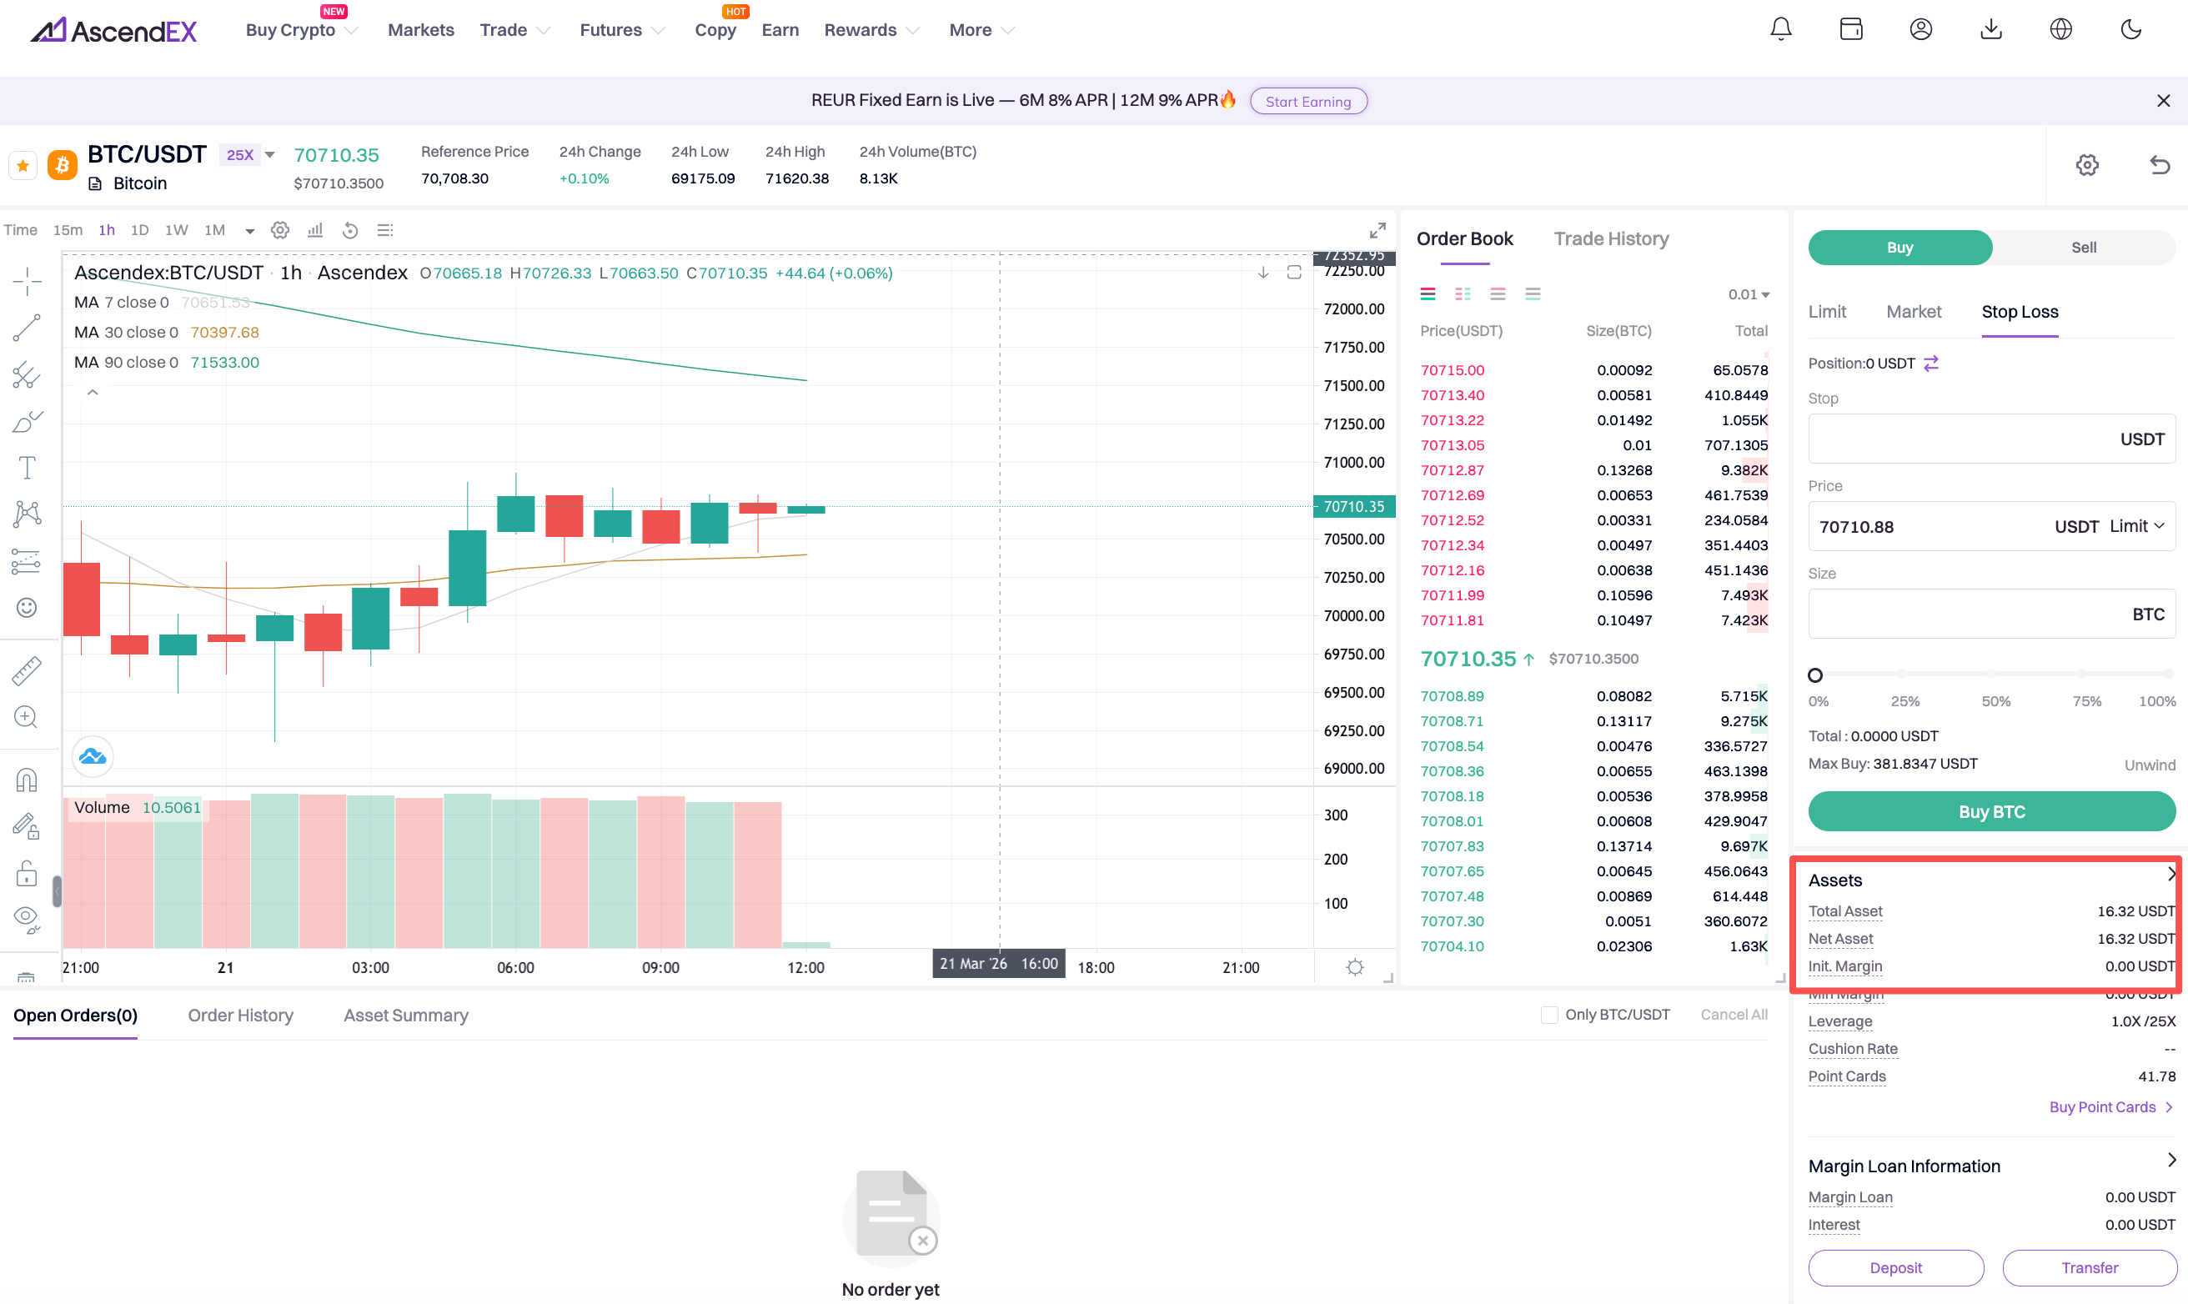The width and height of the screenshot is (2188, 1304).
Task: Click 50% on the size slider
Action: (x=1991, y=675)
